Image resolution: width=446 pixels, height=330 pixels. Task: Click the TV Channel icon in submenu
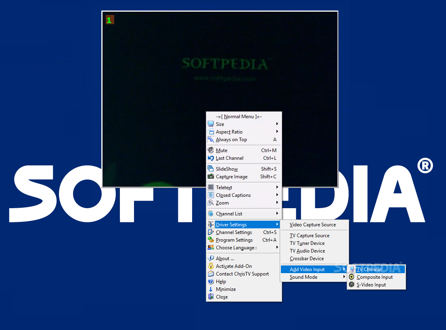(x=352, y=269)
